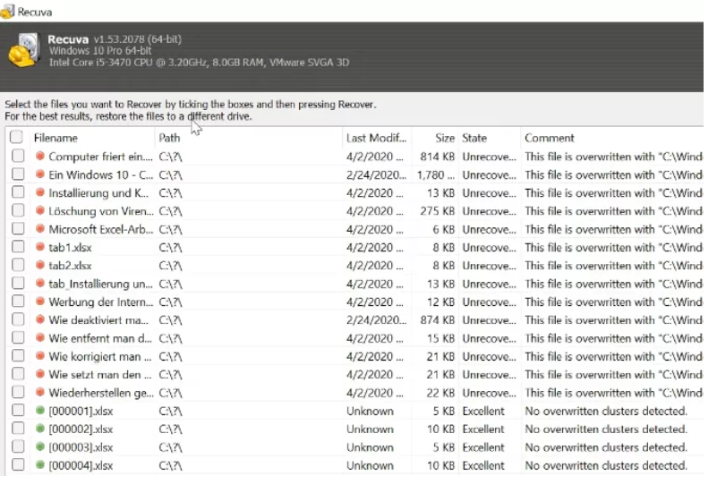
Task: Select the tab1.xlsx filename
Action: click(x=70, y=248)
